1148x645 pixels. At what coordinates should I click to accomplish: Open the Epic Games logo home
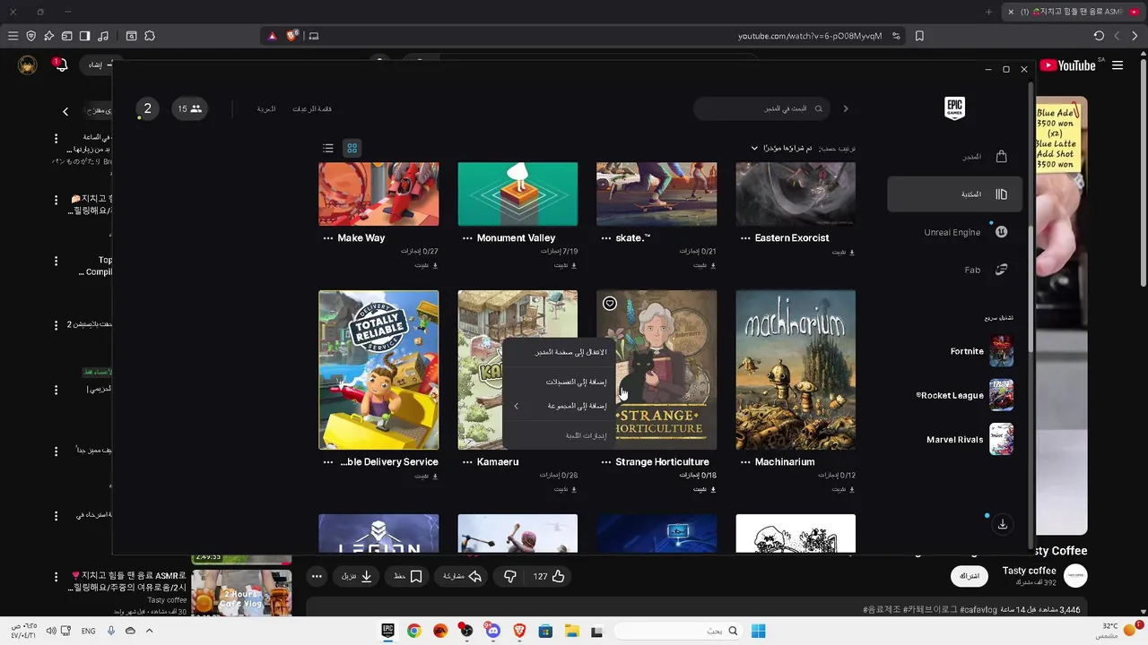tap(954, 108)
